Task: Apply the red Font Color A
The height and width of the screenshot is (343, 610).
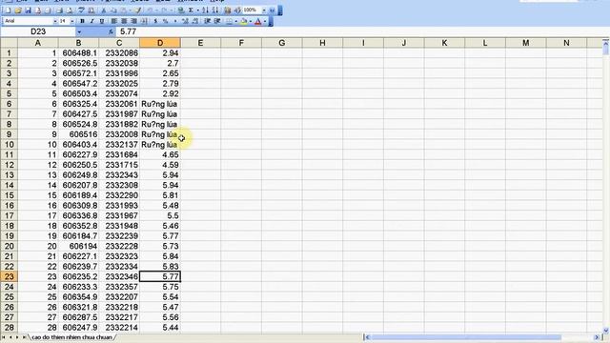Action: [258, 21]
